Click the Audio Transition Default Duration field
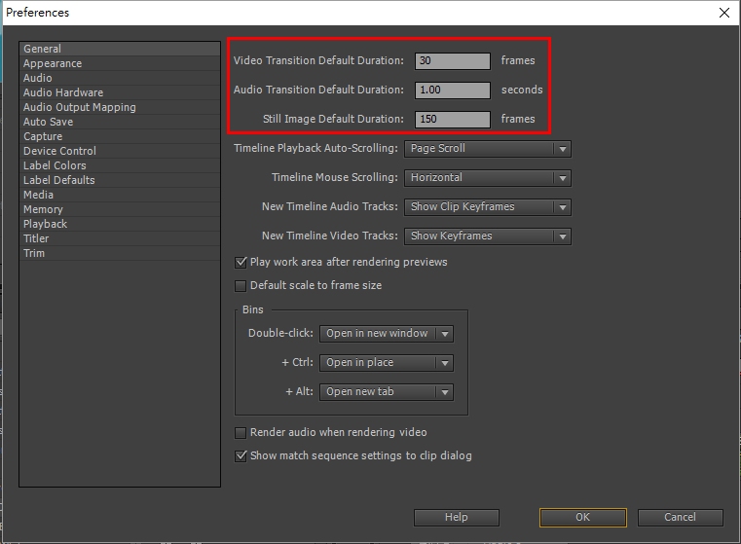Screen dimensions: 741x544 click(452, 91)
